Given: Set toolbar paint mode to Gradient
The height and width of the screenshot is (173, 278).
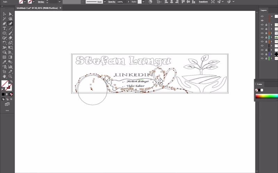Looking at the screenshot, I should (x=7, y=94).
